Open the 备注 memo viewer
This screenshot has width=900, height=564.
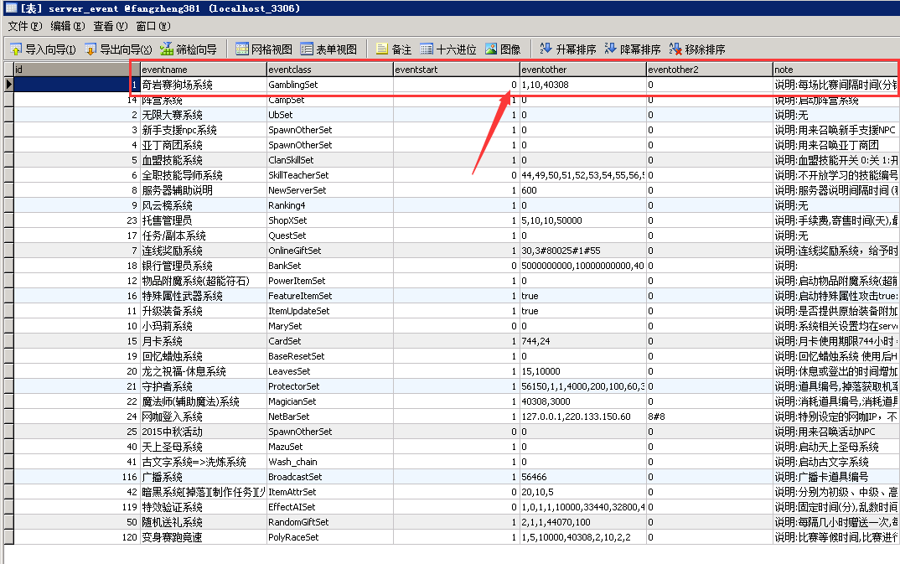pyautogui.click(x=394, y=49)
